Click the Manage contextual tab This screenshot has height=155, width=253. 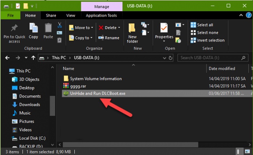pos(102,7)
